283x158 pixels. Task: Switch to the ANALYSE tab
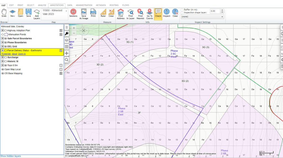coord(42,5)
